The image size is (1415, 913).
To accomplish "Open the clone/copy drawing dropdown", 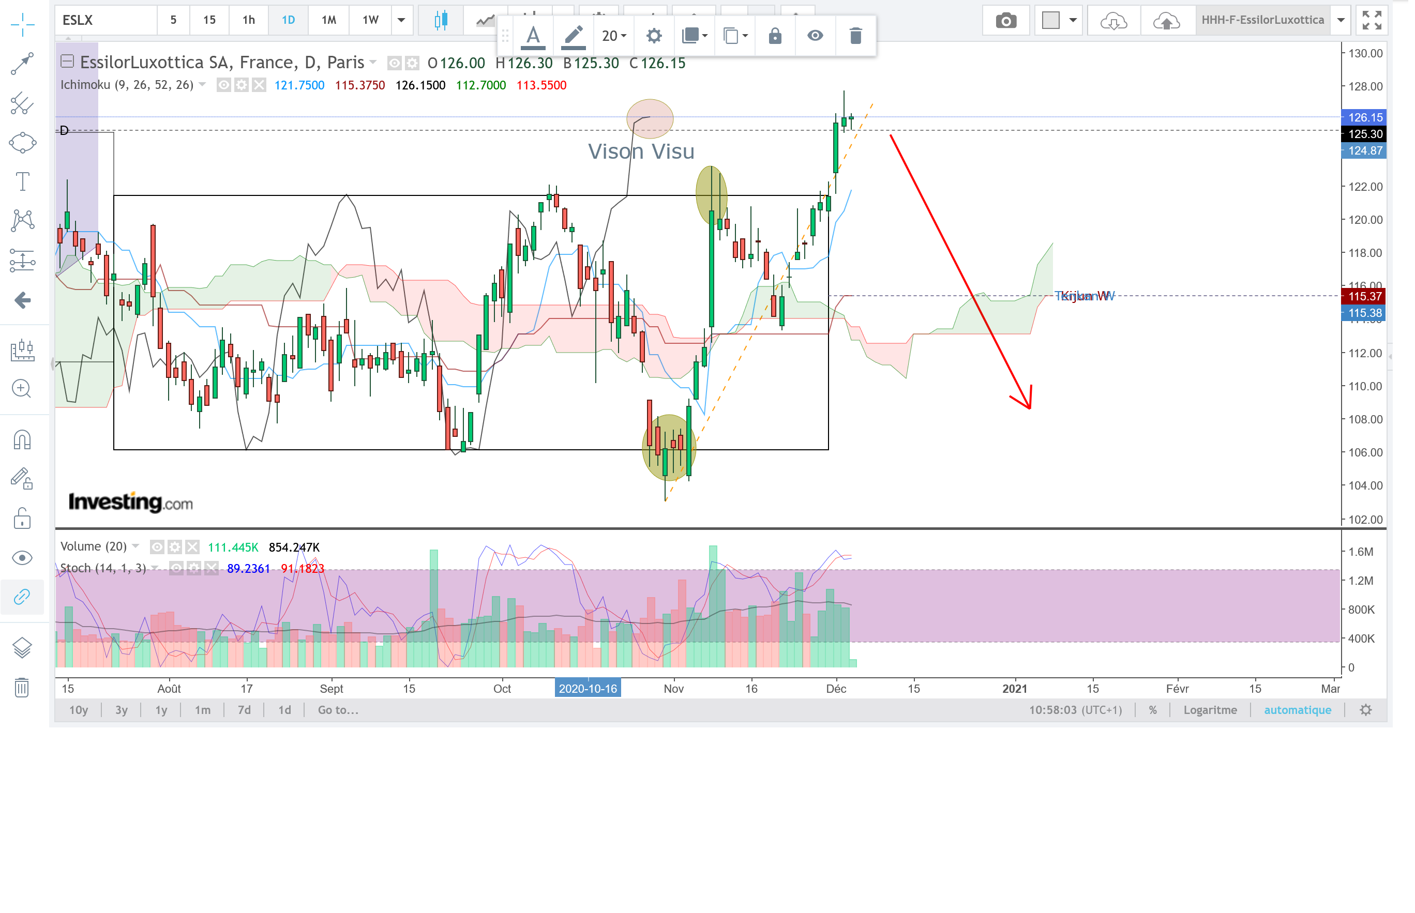I will point(735,36).
